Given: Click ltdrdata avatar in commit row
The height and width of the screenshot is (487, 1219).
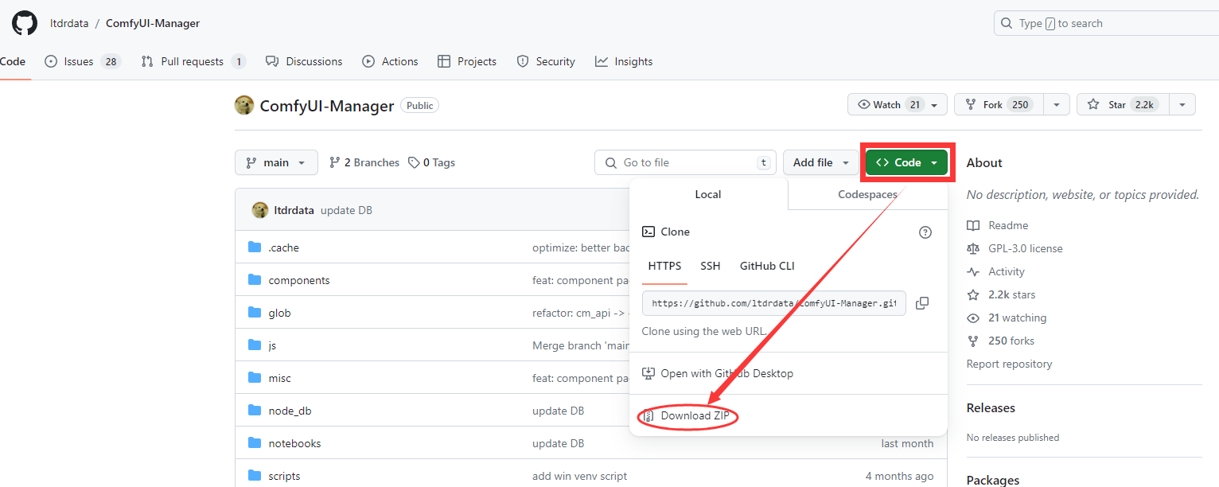Looking at the screenshot, I should (259, 210).
